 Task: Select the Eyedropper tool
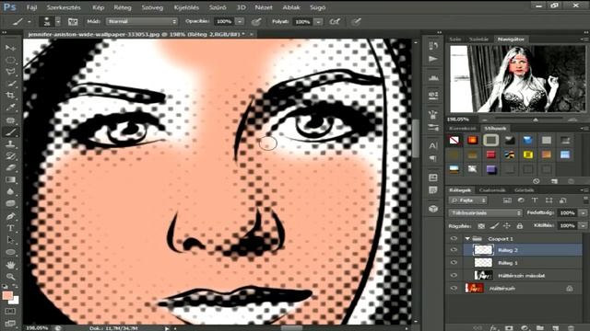[x=10, y=108]
